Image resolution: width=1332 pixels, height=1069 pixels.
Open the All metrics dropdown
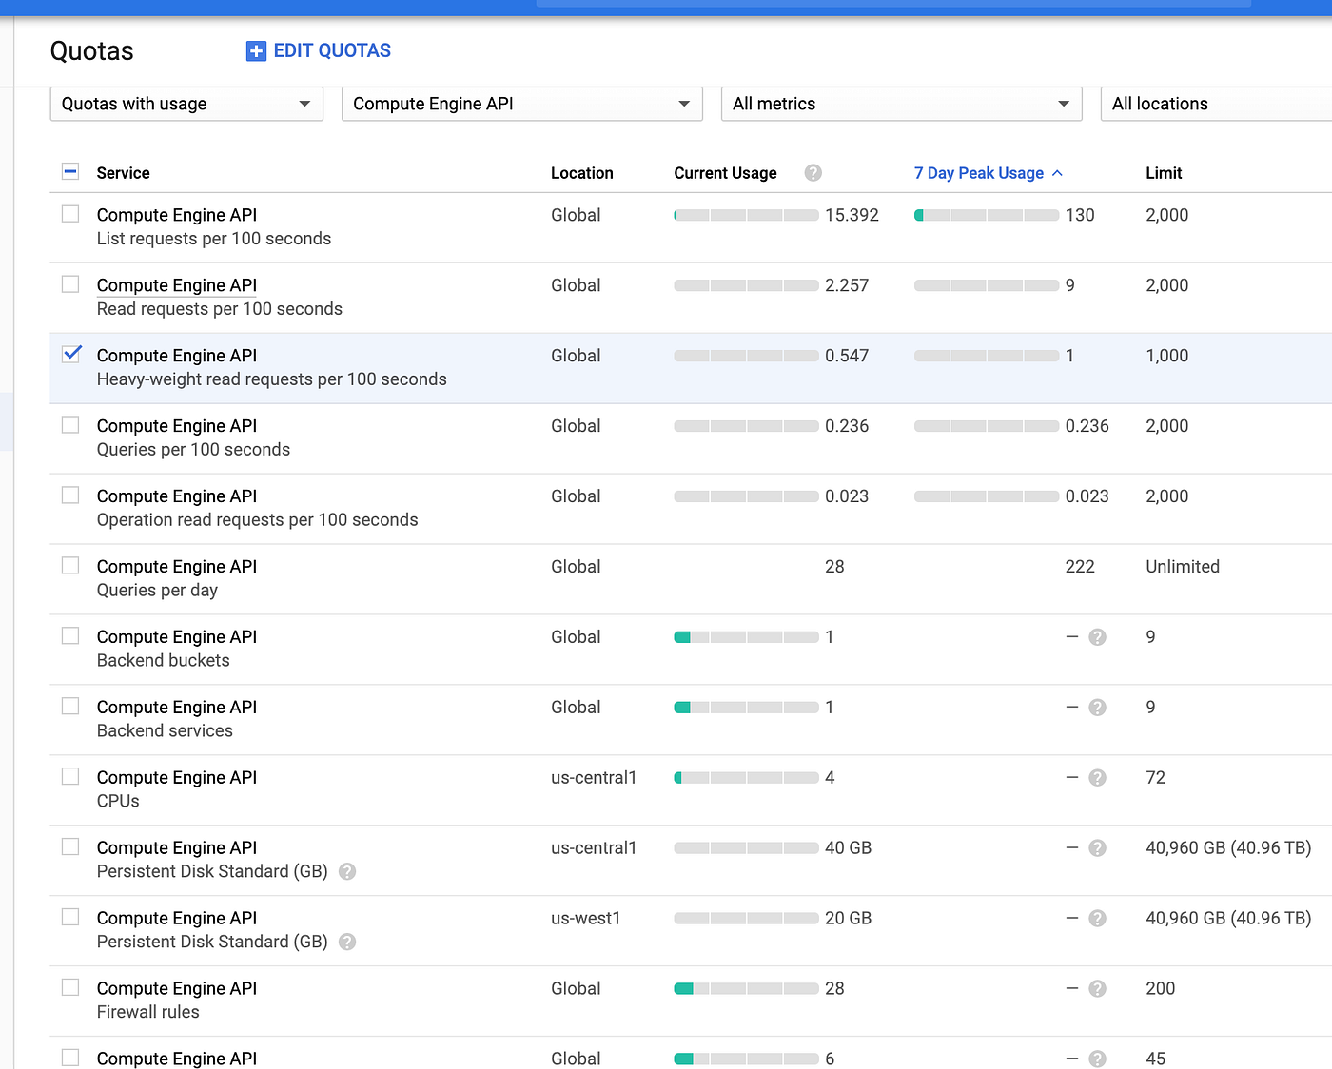click(x=901, y=104)
